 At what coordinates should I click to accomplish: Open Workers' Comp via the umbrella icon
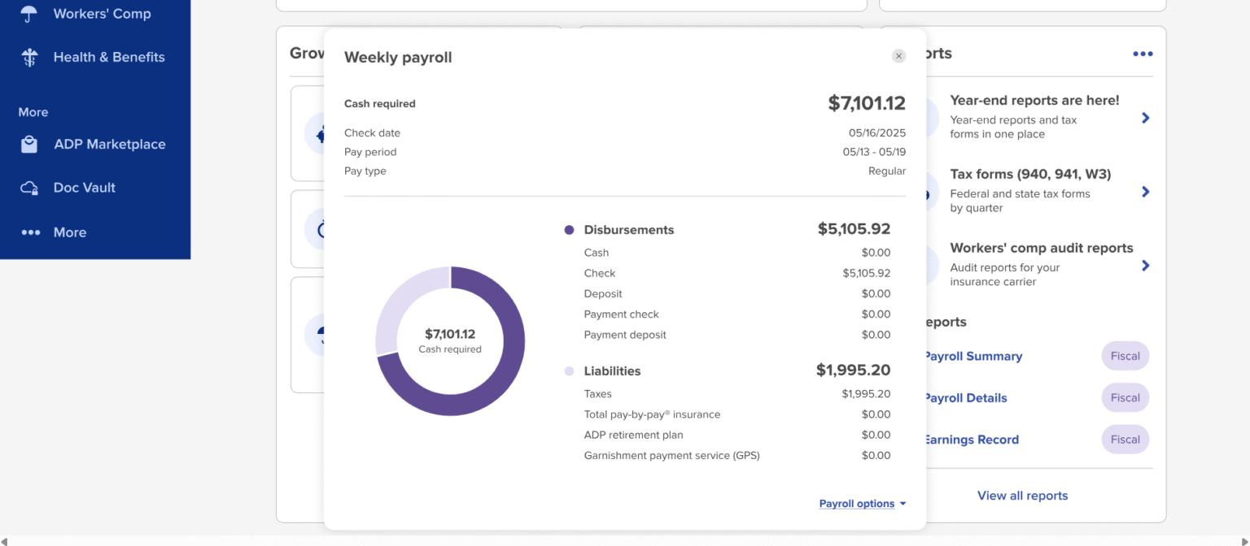pos(28,13)
